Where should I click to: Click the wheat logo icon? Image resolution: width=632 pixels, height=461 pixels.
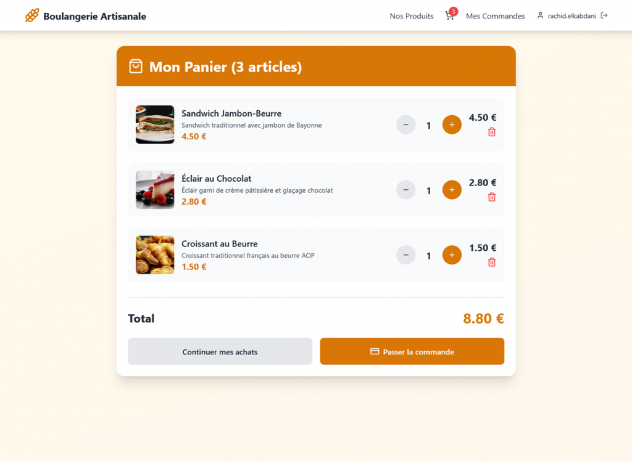(32, 15)
